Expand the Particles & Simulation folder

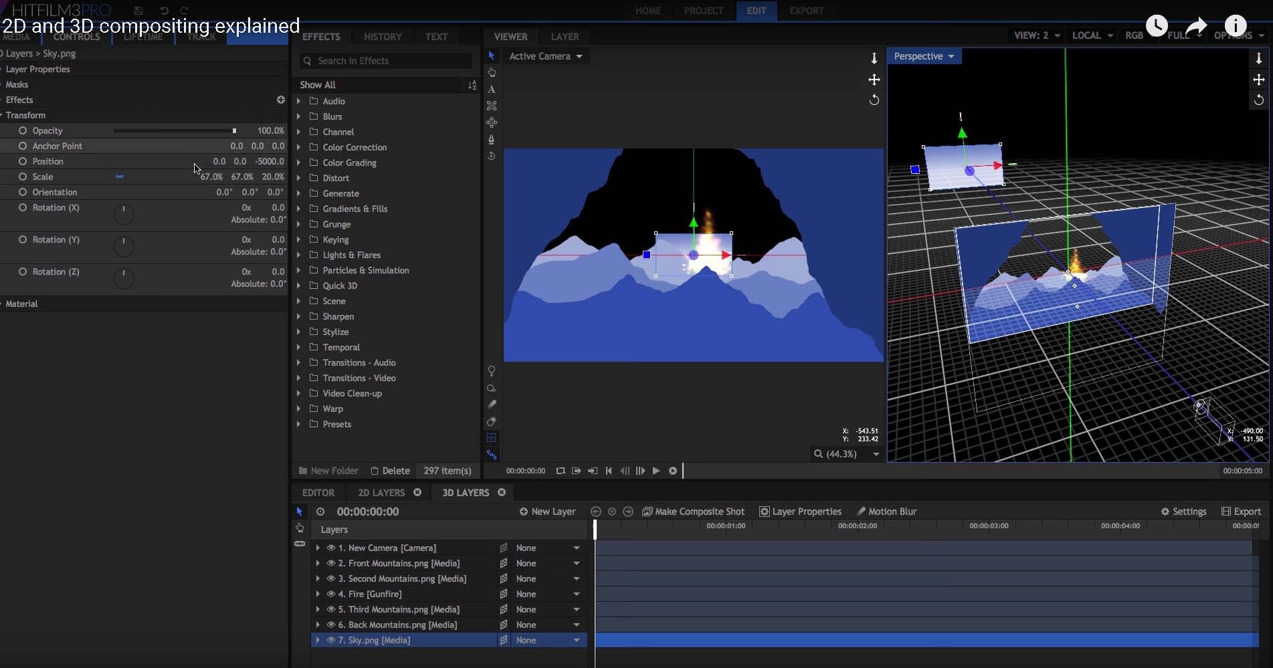pos(298,270)
